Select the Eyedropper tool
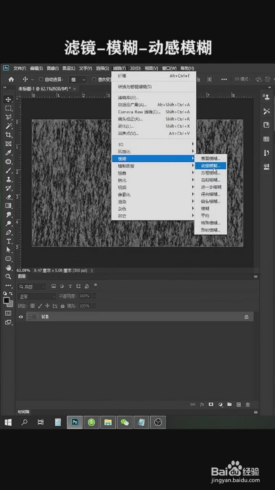 8,153
